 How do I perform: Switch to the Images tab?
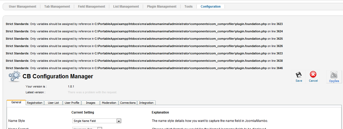(x=91, y=103)
